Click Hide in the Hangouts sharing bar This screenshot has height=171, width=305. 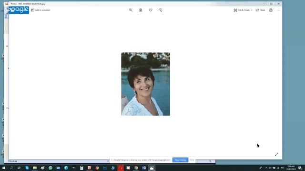pos(192,160)
